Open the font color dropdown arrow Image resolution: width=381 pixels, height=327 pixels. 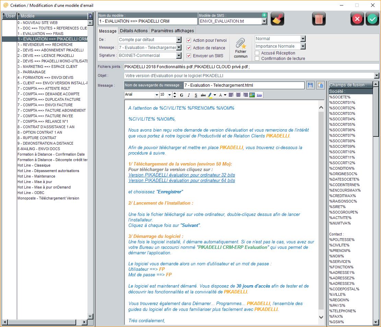pos(225,95)
